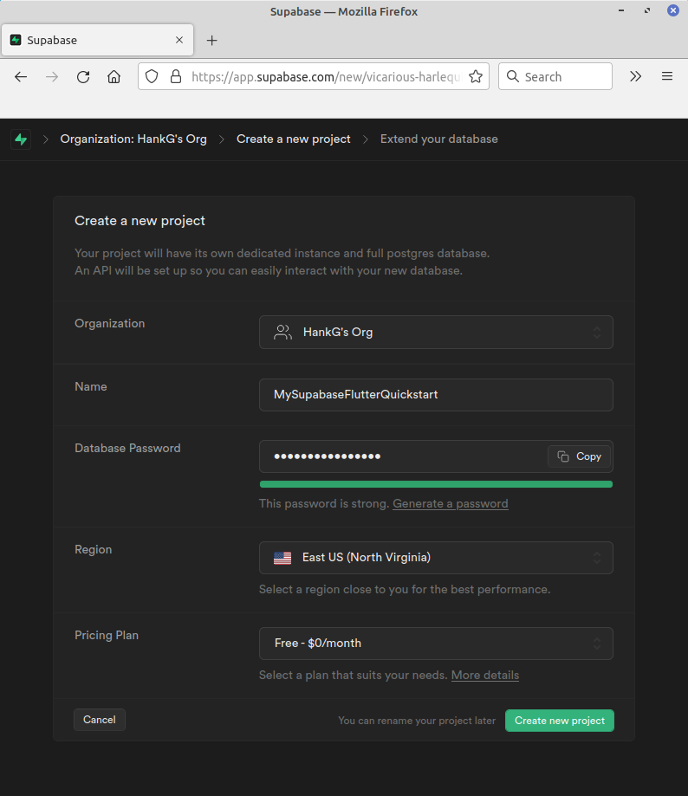Show more toolbar items chevron

[x=635, y=76]
